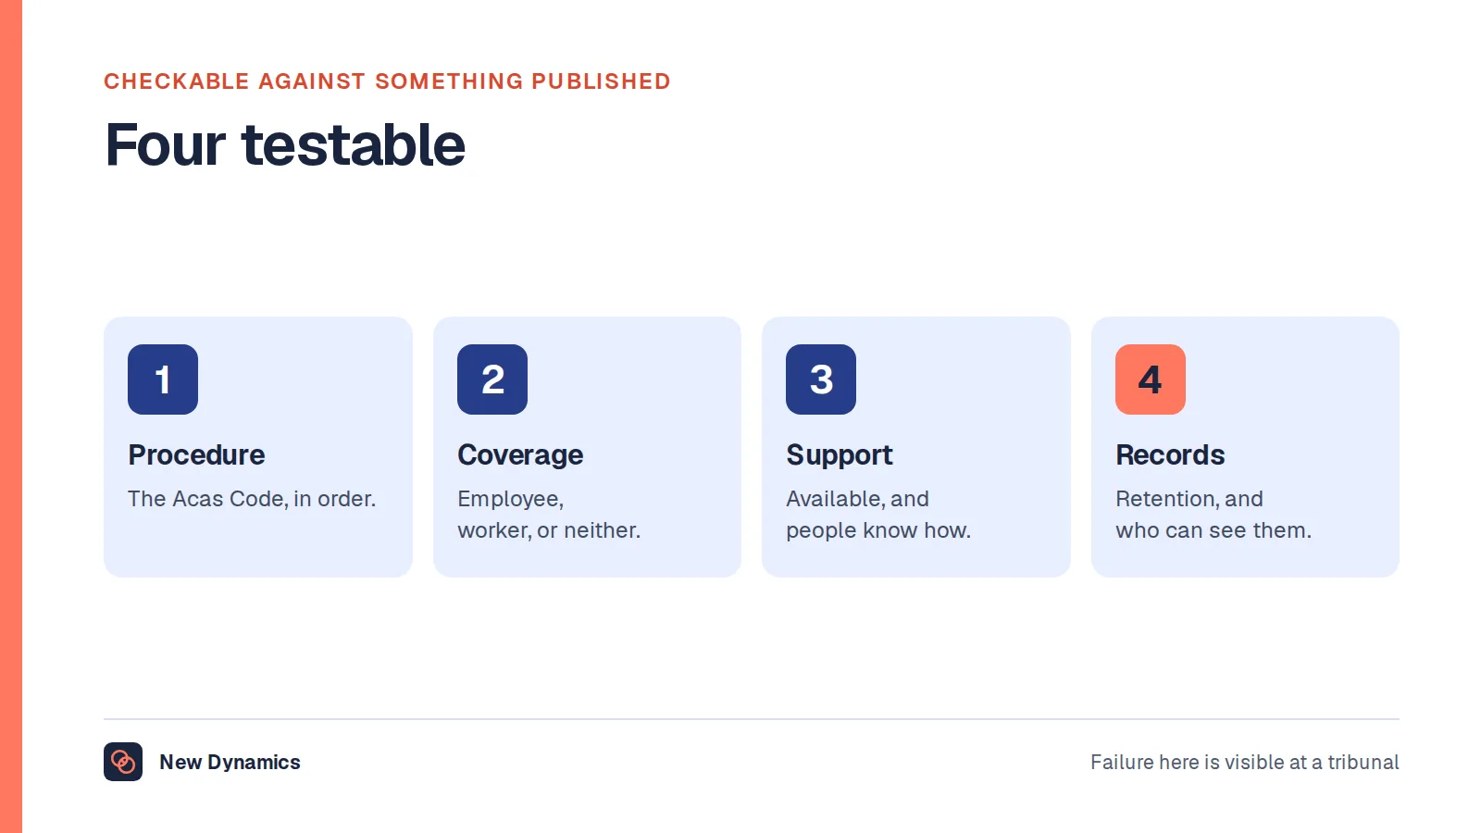
Task: Click 'Employee, worker, or neither.' description
Action: click(x=549, y=515)
